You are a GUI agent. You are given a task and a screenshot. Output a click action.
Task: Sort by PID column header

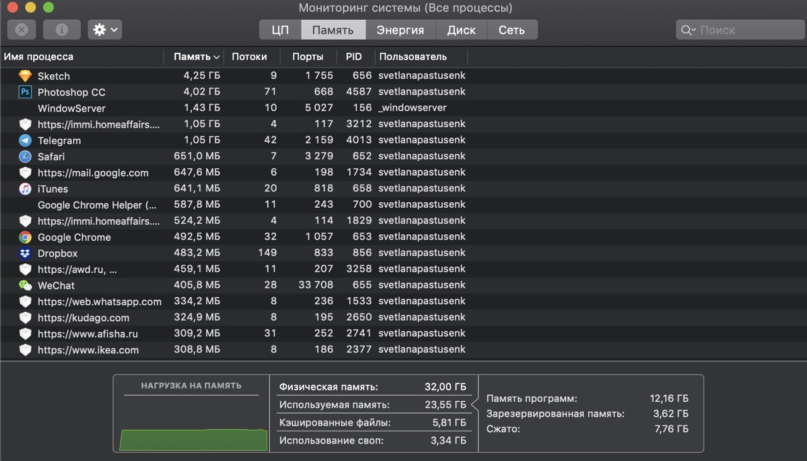pos(356,57)
